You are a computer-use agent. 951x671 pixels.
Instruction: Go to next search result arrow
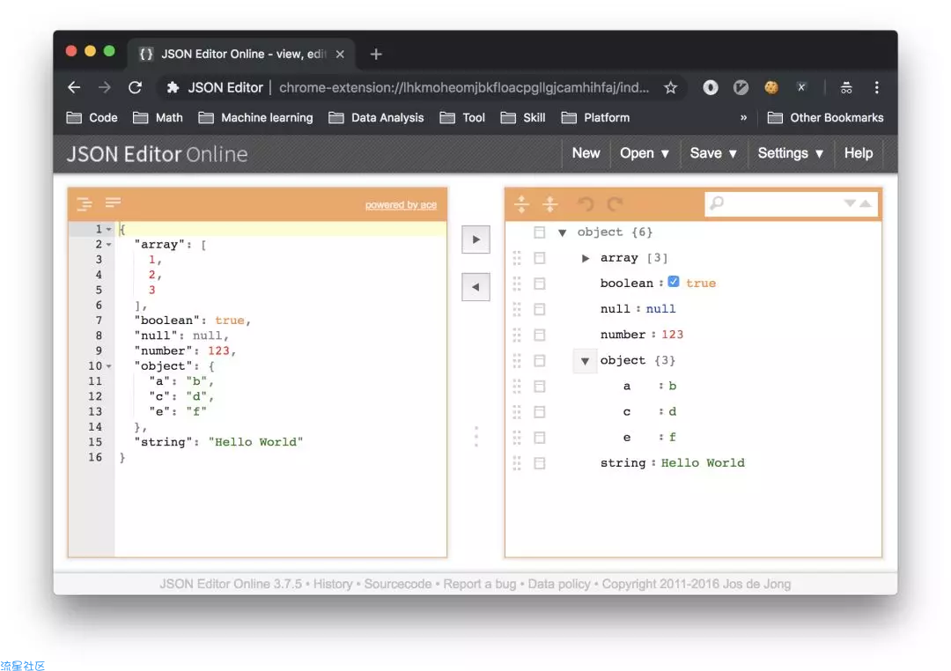click(x=851, y=203)
